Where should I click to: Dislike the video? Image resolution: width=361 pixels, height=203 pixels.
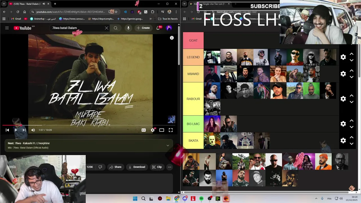(100, 167)
